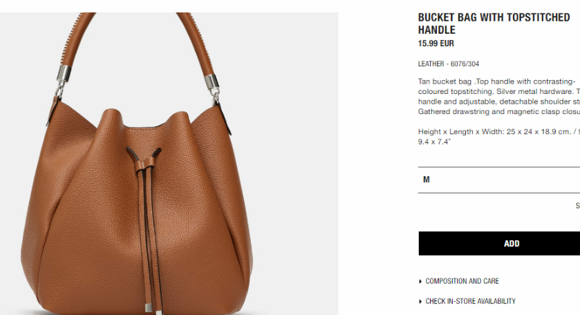The image size is (580, 315).
Task: Click the Leather 6076/304 reference text
Action: coord(449,64)
